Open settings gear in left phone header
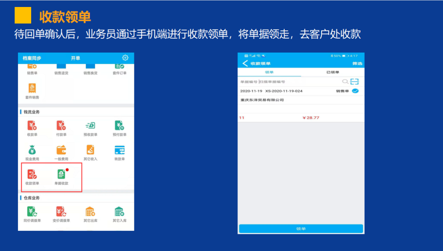Viewport: 443px width, 251px height. [125, 58]
